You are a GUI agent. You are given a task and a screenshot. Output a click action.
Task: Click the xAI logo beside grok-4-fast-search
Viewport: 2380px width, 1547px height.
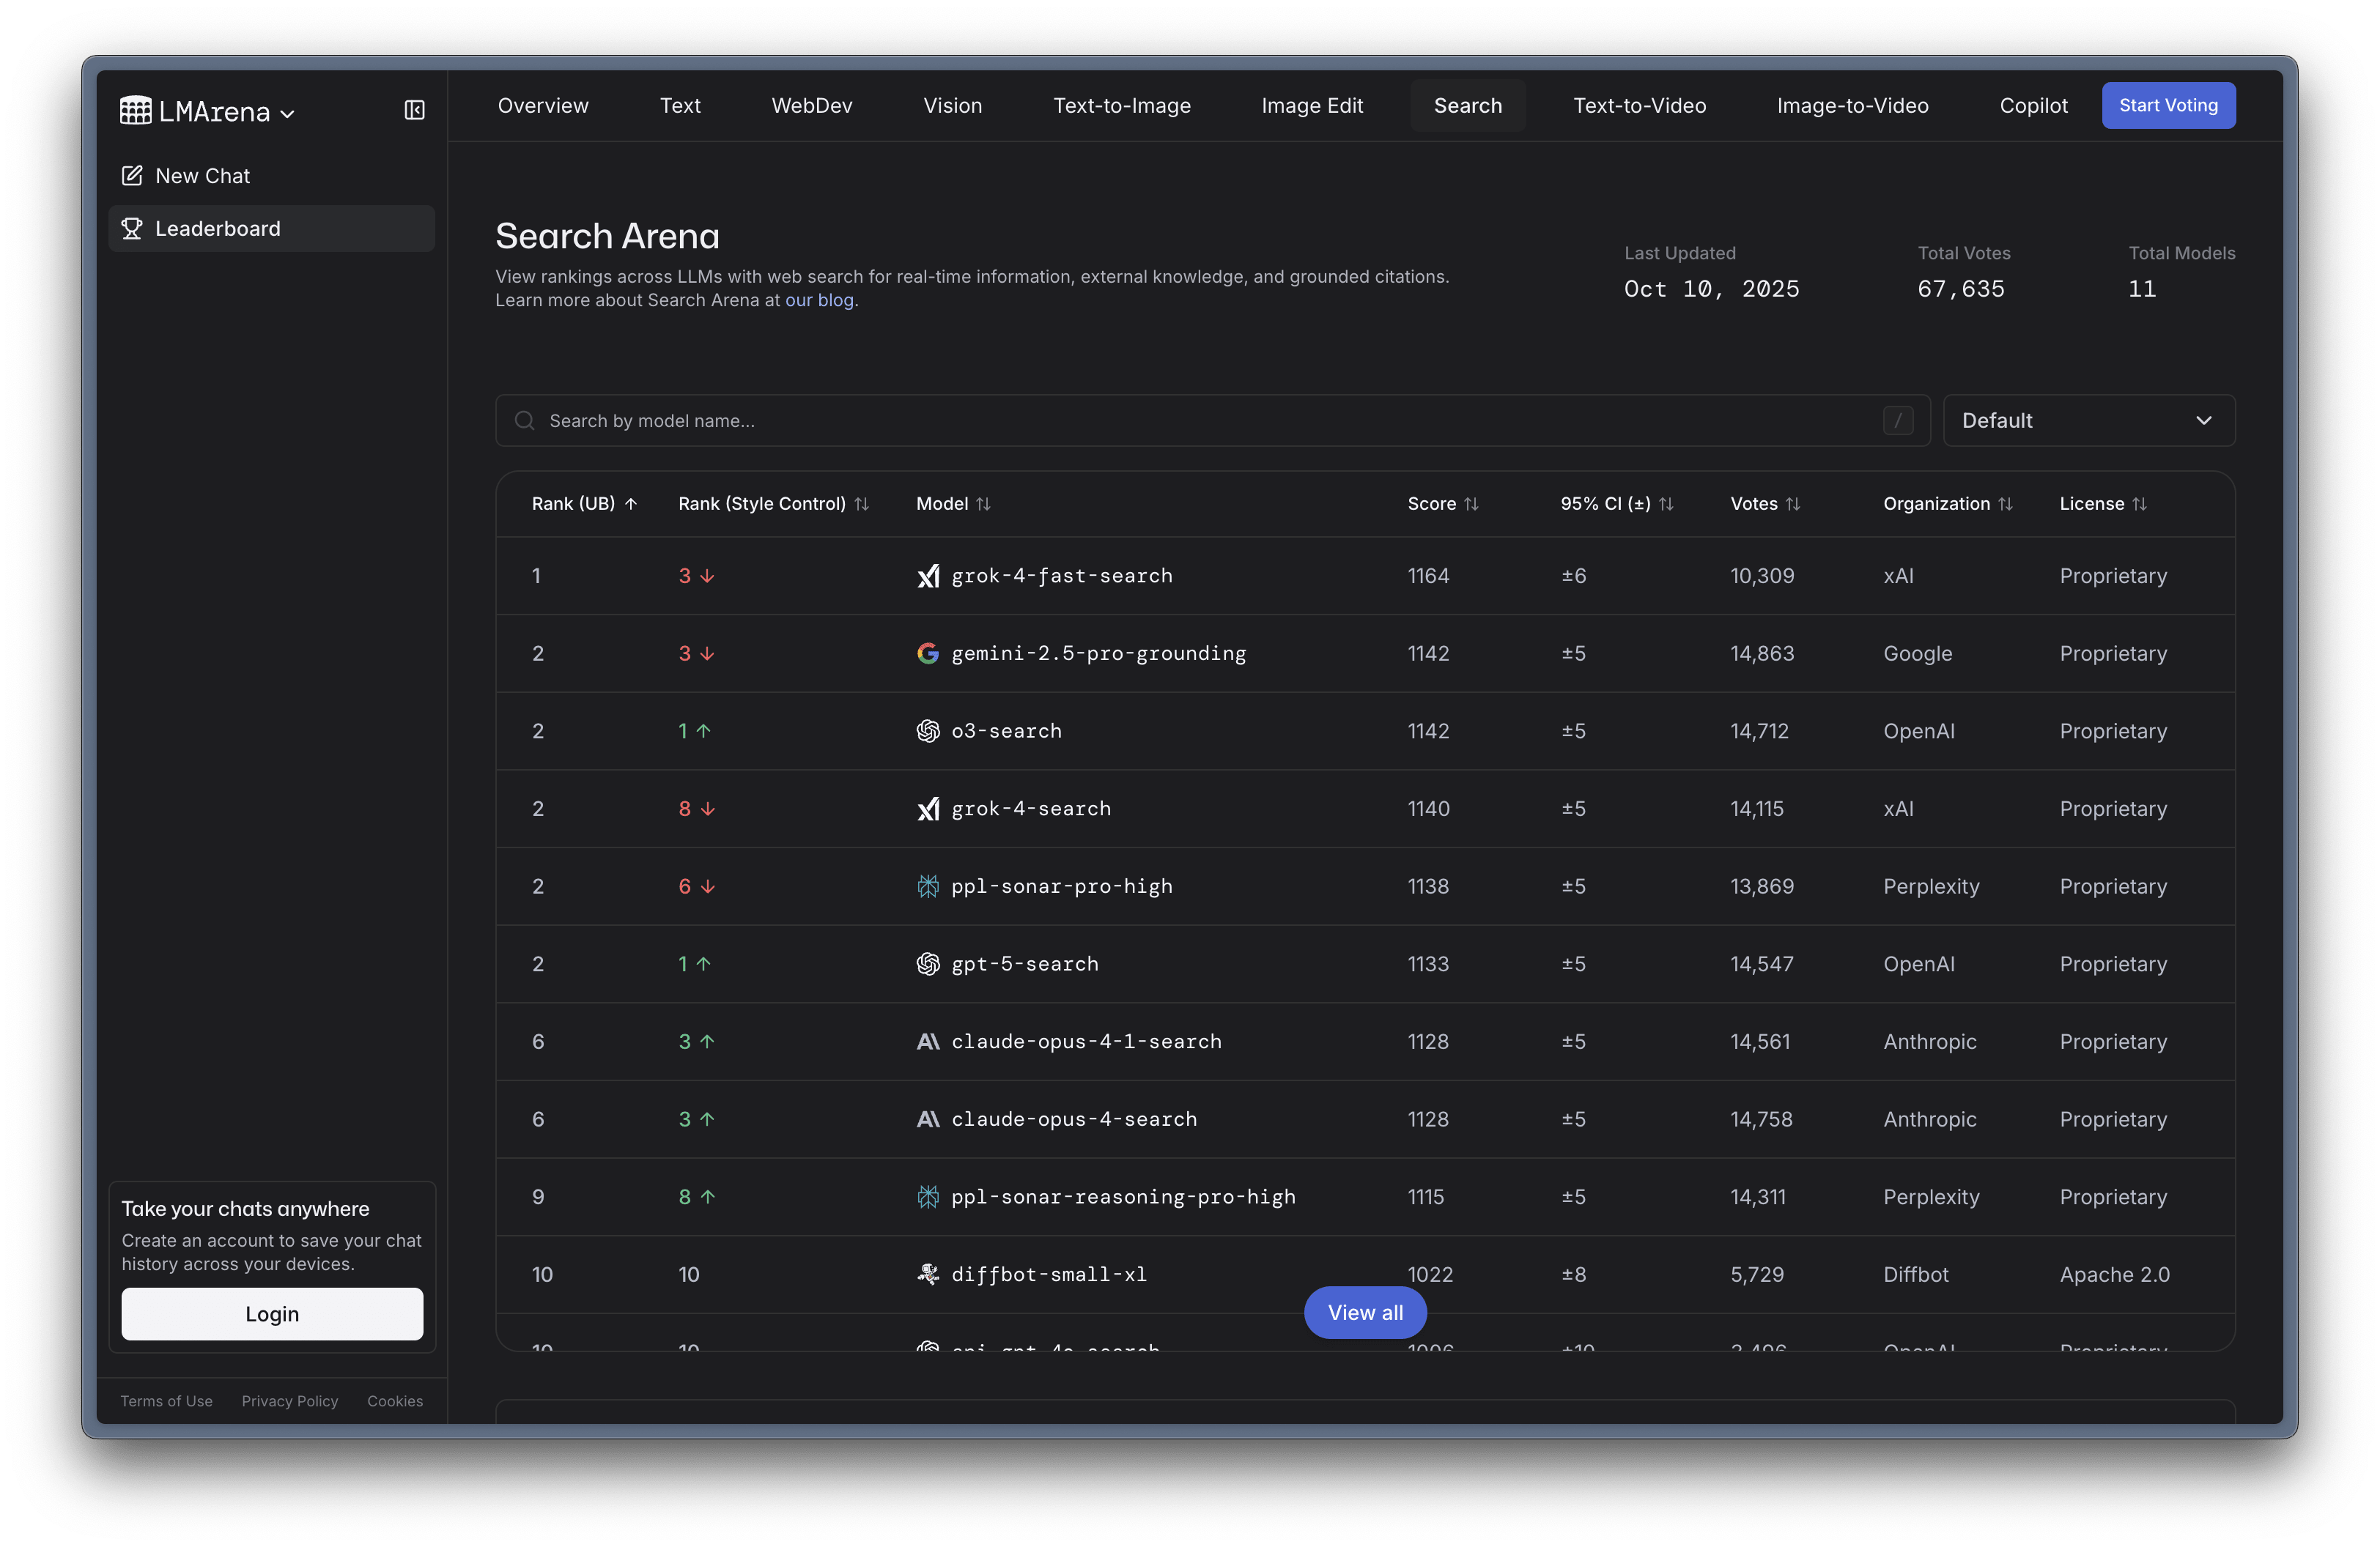pyautogui.click(x=928, y=576)
